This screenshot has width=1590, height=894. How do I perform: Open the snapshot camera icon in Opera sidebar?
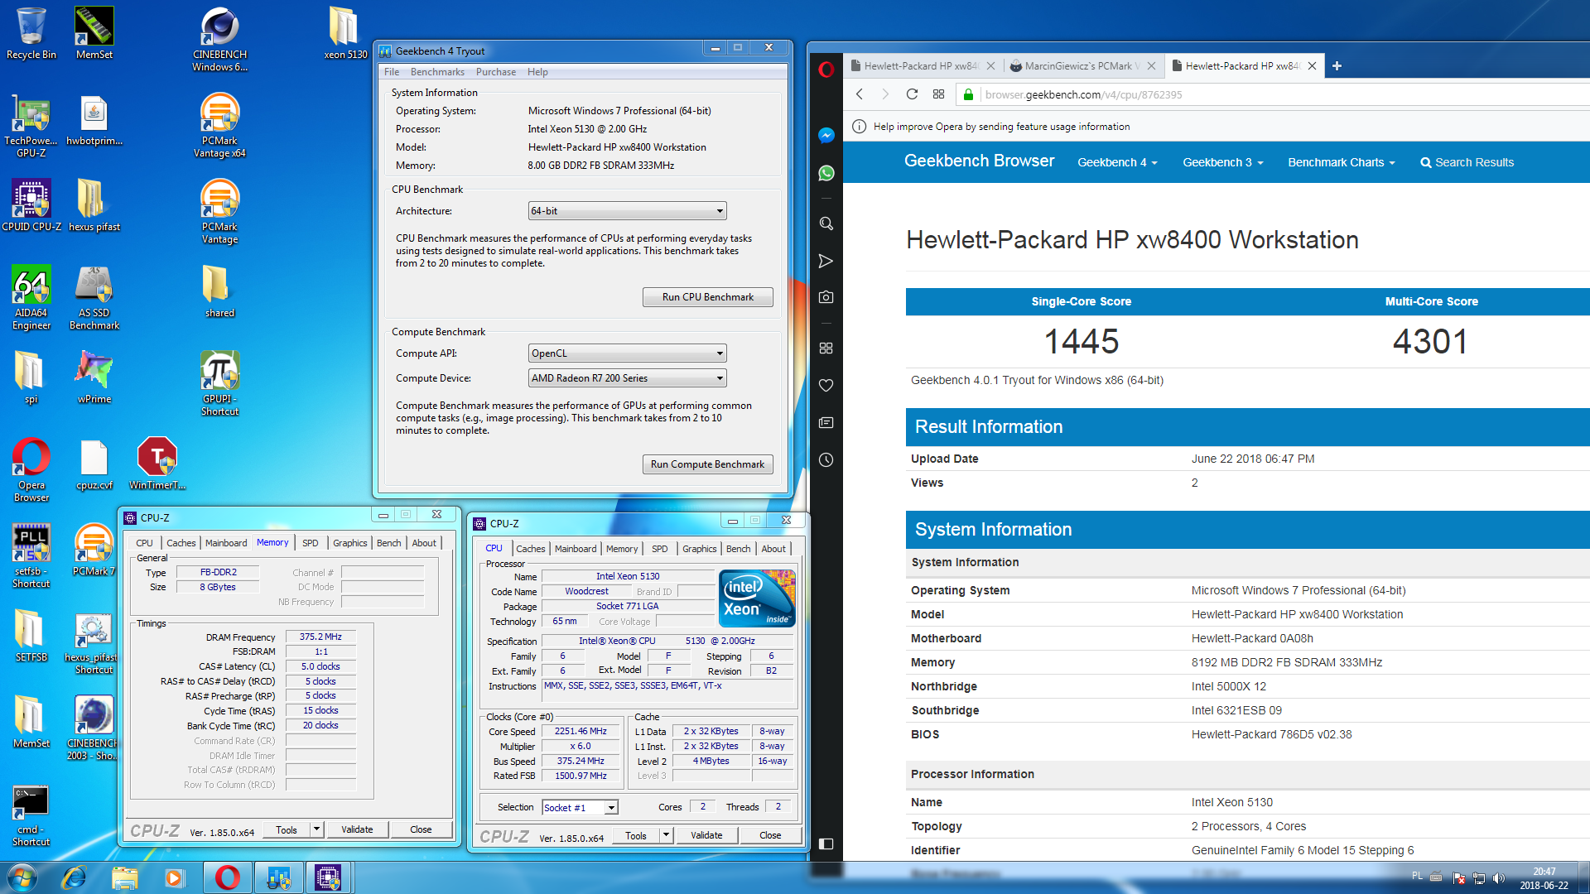[x=826, y=296]
